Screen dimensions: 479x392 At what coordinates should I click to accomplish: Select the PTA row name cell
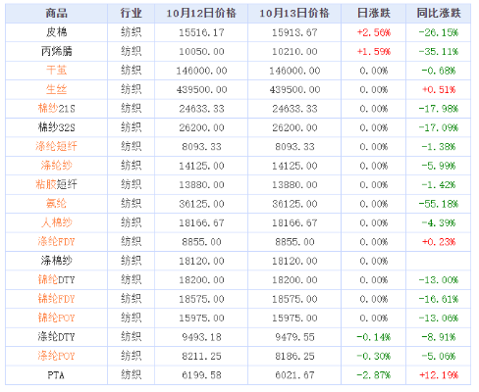tap(56, 375)
